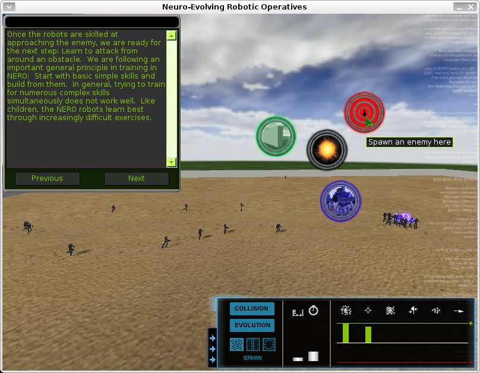Go to the Next tutorial page
The height and width of the screenshot is (373, 480).
coord(137,178)
